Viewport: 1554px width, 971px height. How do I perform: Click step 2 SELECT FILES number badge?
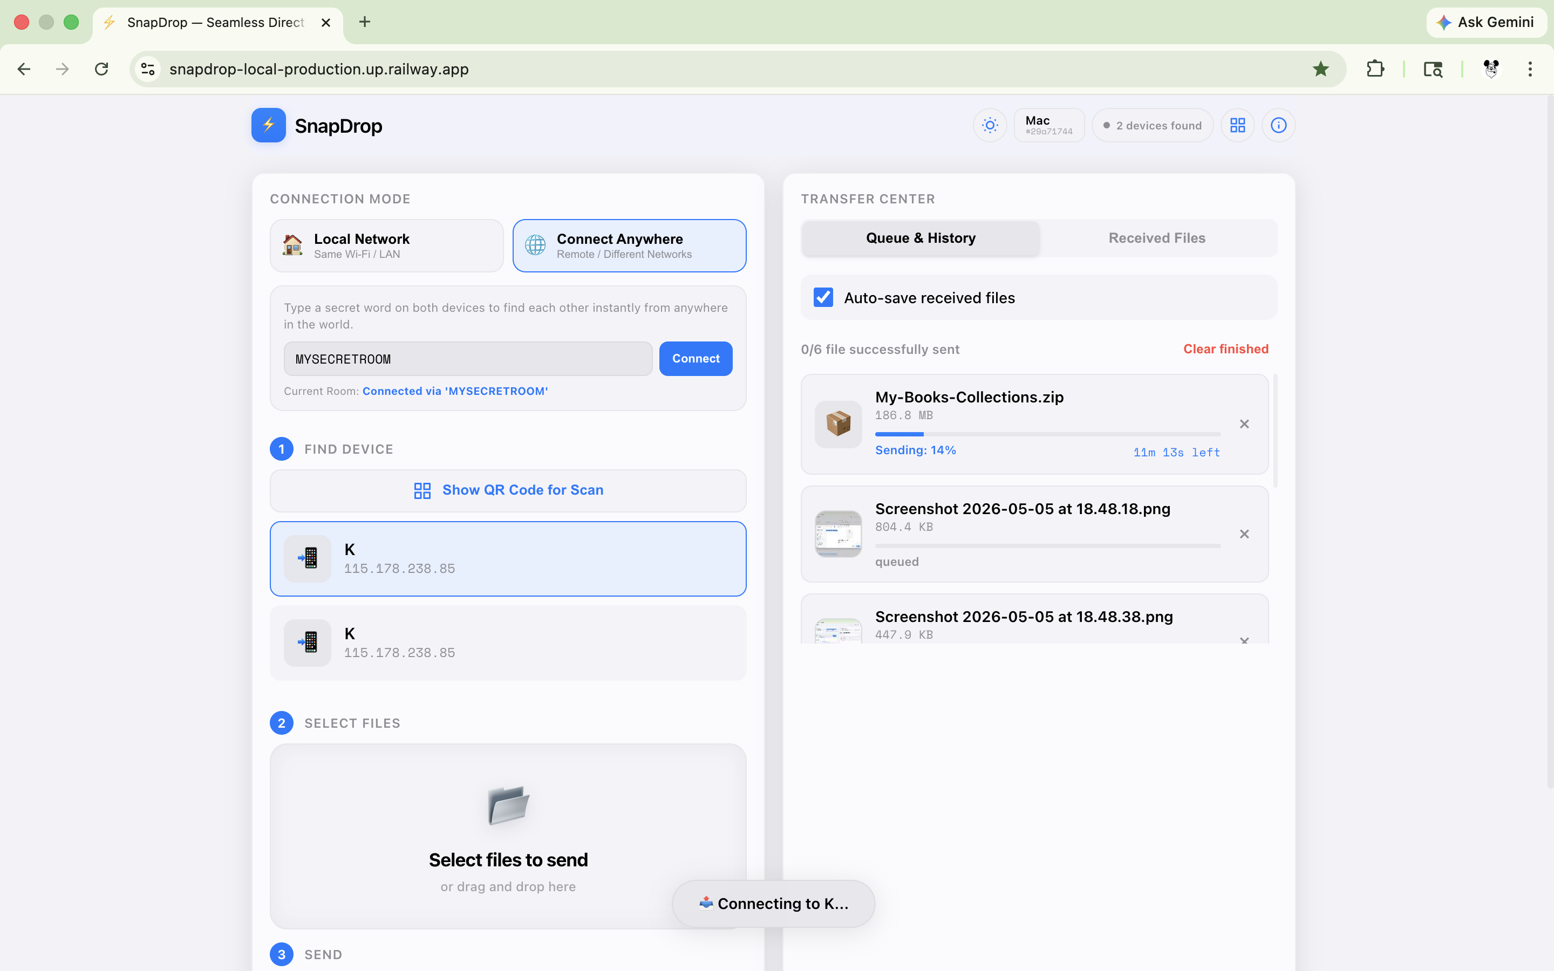coord(281,723)
